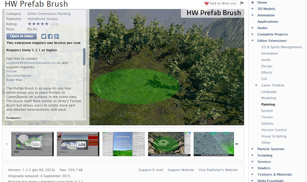This screenshot has width=307, height=182.
Task: Click Support E-mail link
Action: 151,170
